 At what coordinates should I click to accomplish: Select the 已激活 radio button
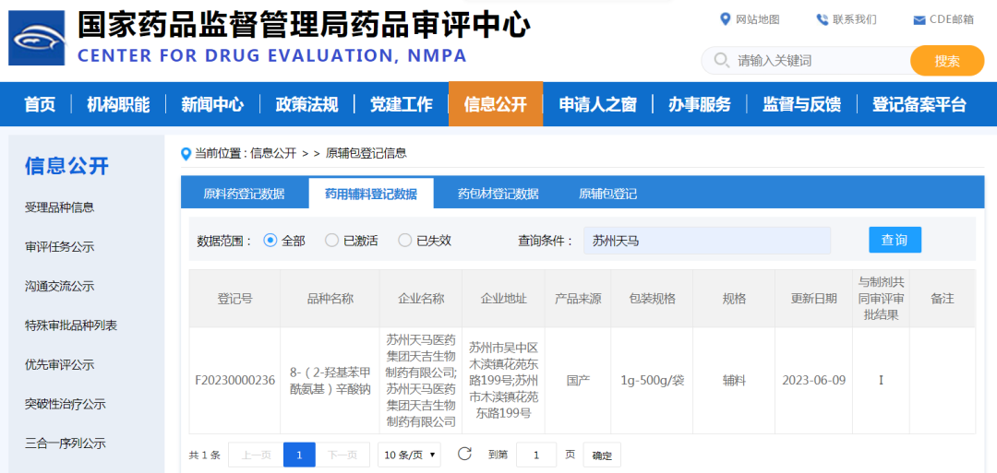click(332, 241)
